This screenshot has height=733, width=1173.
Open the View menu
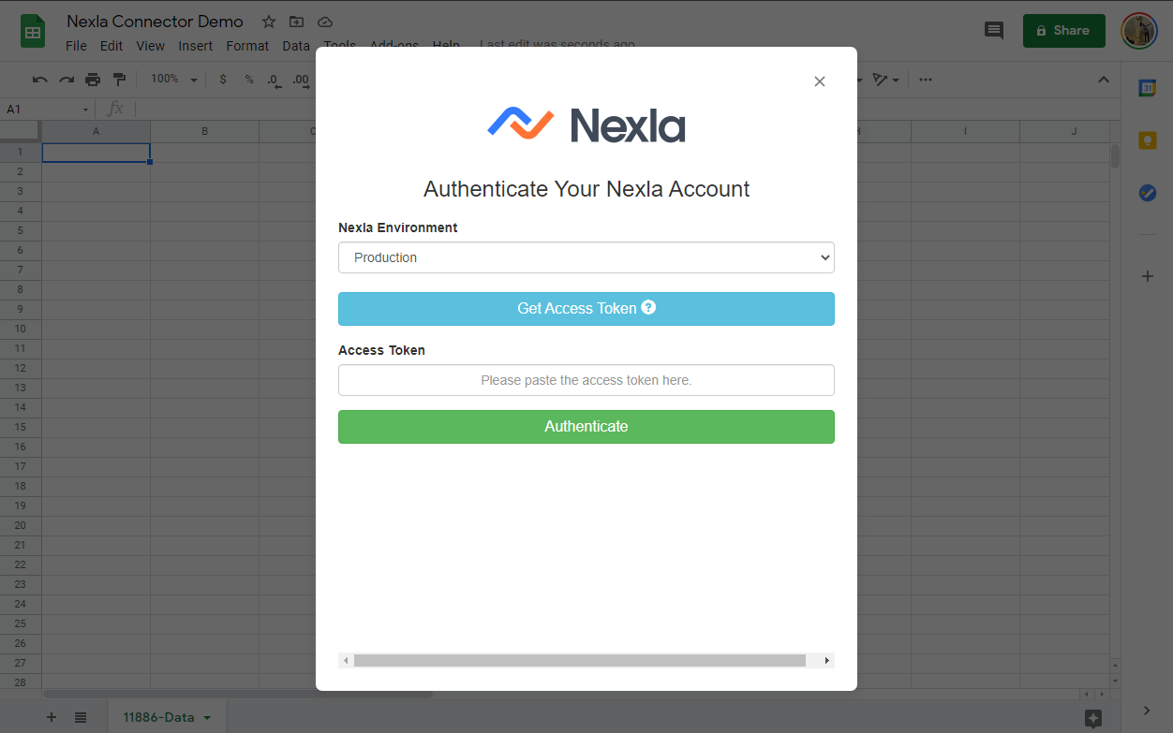(x=150, y=46)
